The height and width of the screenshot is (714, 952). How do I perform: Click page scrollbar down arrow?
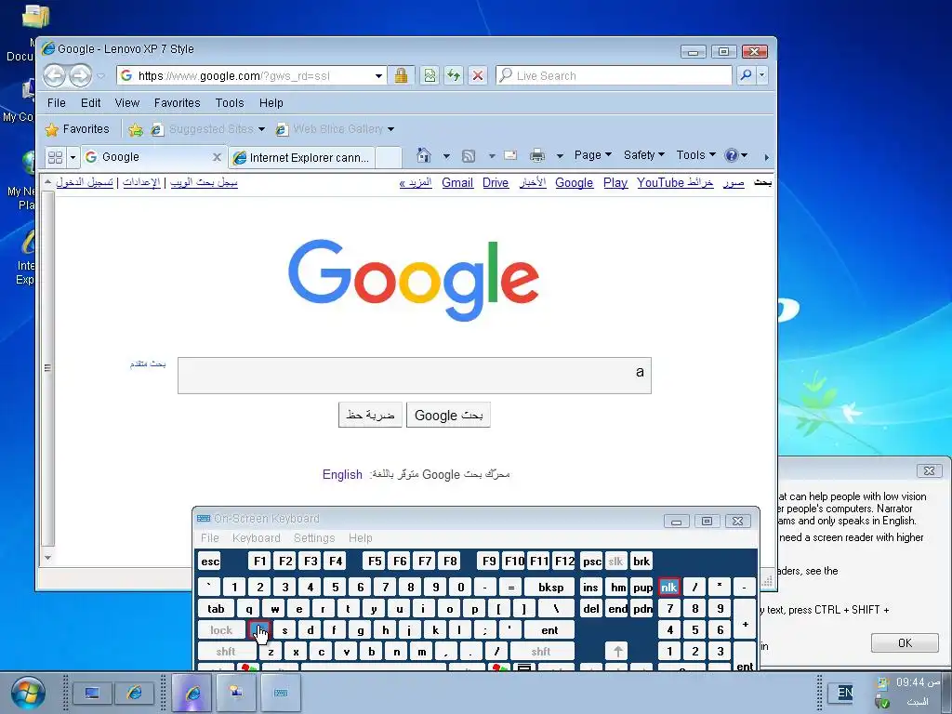tap(48, 558)
